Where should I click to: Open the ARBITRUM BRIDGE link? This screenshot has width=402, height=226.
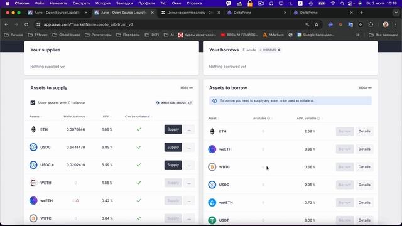(x=174, y=103)
